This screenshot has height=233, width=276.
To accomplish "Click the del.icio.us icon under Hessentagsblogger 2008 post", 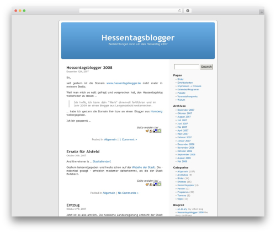I will click(x=155, y=131).
